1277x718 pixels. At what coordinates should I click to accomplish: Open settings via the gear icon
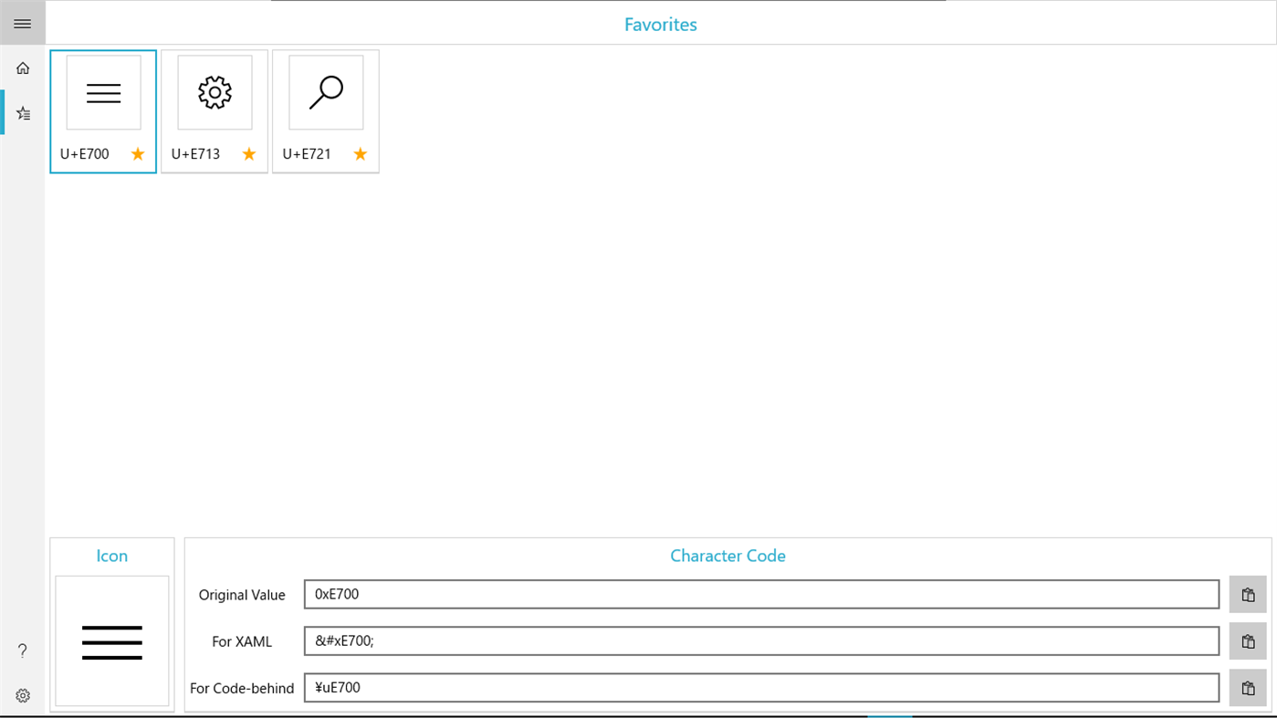pos(22,695)
